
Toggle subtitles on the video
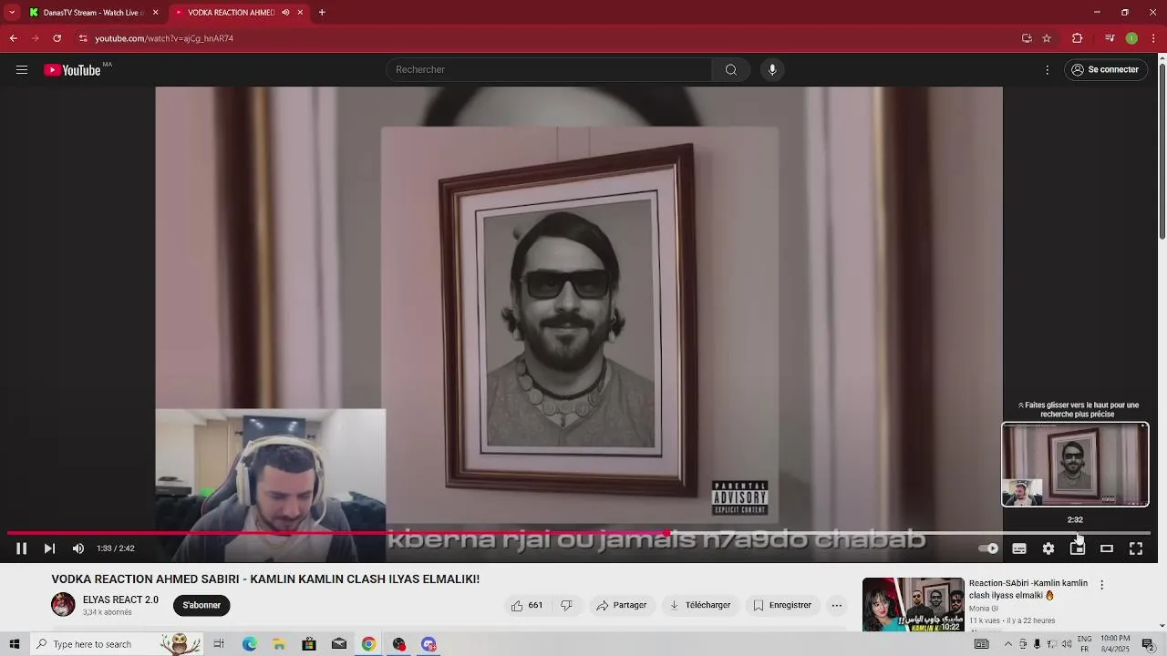(x=1019, y=548)
